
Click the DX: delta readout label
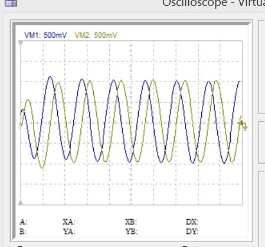tap(192, 222)
